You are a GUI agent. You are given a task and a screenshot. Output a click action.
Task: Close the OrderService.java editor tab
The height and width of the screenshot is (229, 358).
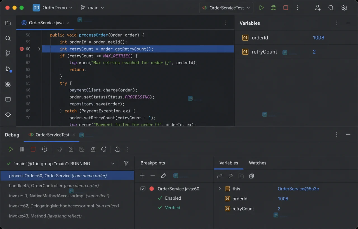[x=68, y=23]
